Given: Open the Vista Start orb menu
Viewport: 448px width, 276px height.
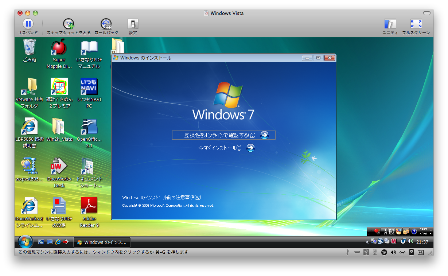Looking at the screenshot, I should pos(26,242).
